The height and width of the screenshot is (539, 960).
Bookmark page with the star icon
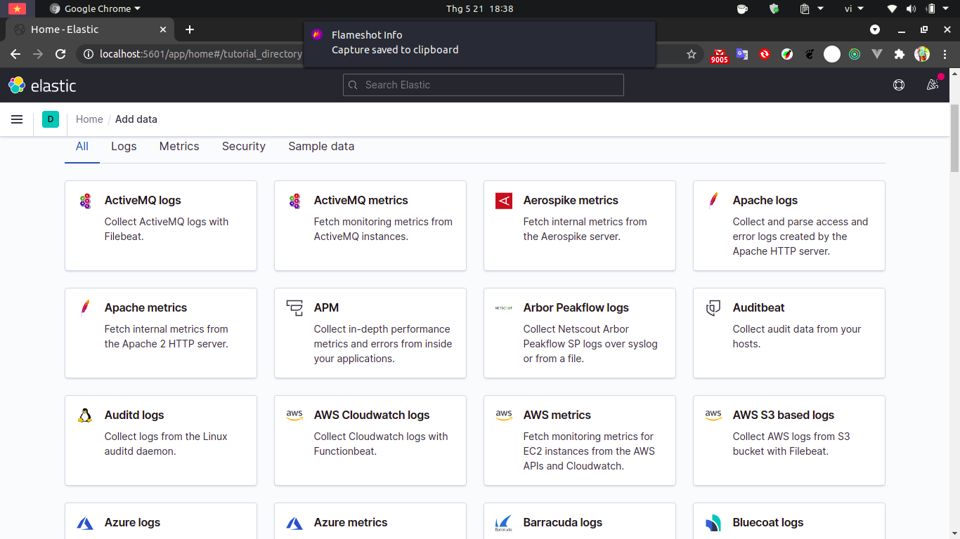click(x=692, y=54)
